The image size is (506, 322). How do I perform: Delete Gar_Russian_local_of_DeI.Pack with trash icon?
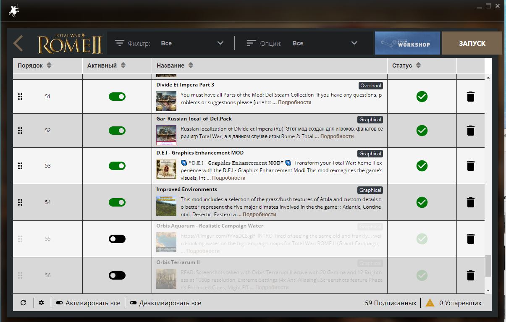tap(471, 131)
